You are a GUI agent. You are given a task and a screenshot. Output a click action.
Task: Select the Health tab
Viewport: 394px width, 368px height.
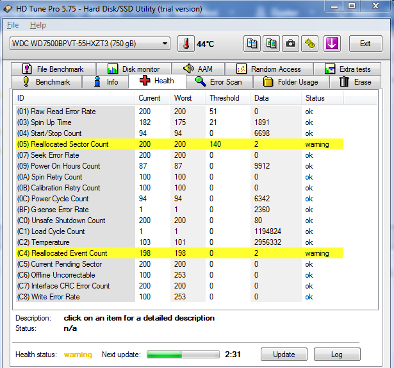click(x=158, y=81)
